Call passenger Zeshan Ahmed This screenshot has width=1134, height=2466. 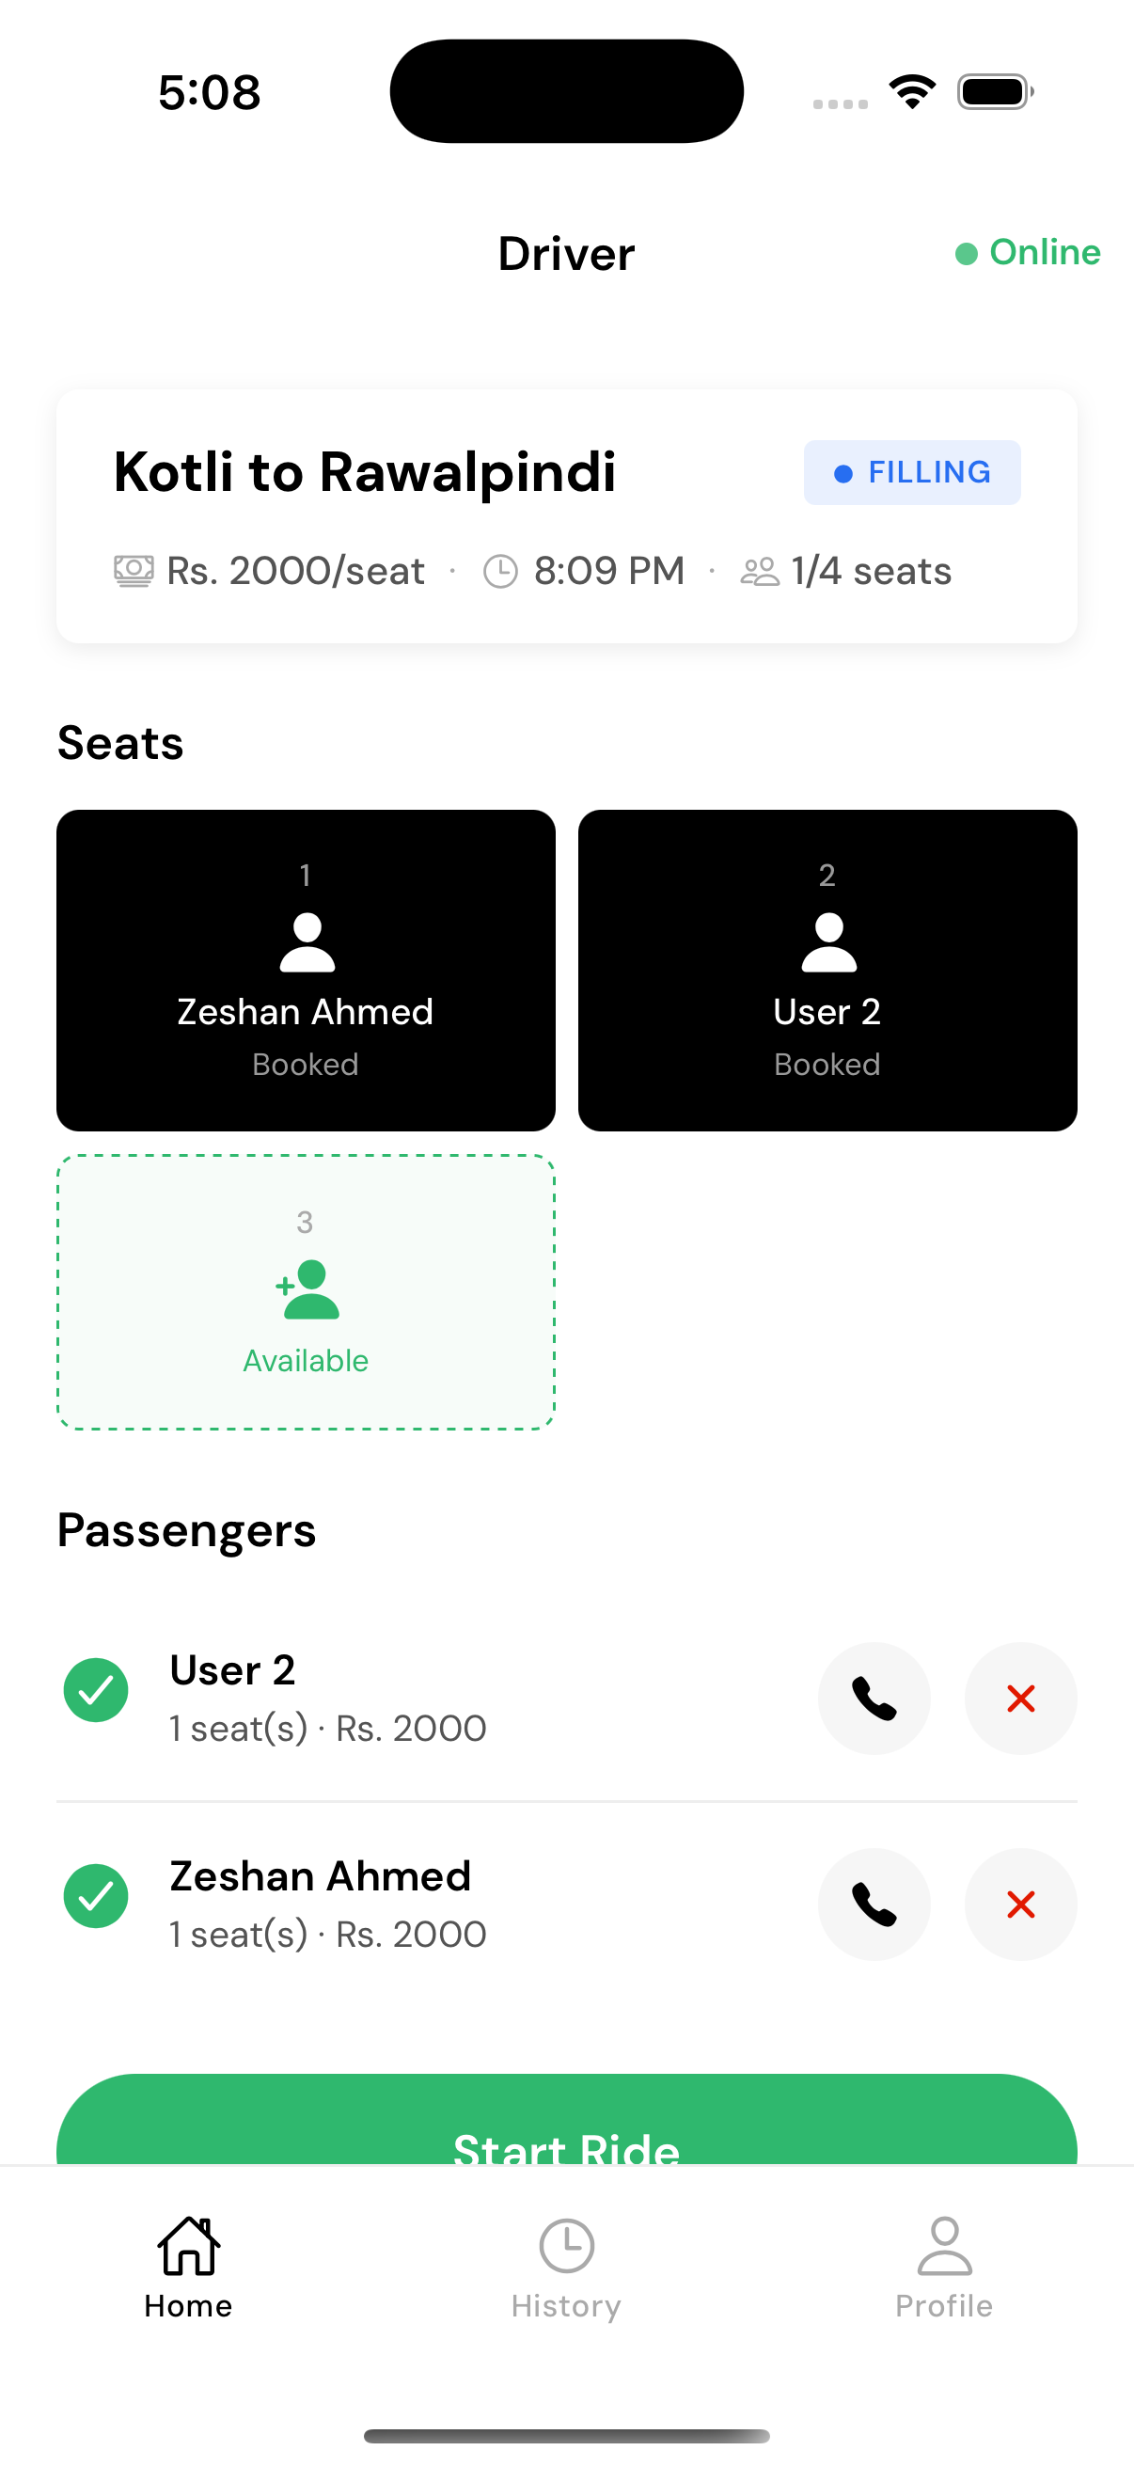click(874, 1905)
